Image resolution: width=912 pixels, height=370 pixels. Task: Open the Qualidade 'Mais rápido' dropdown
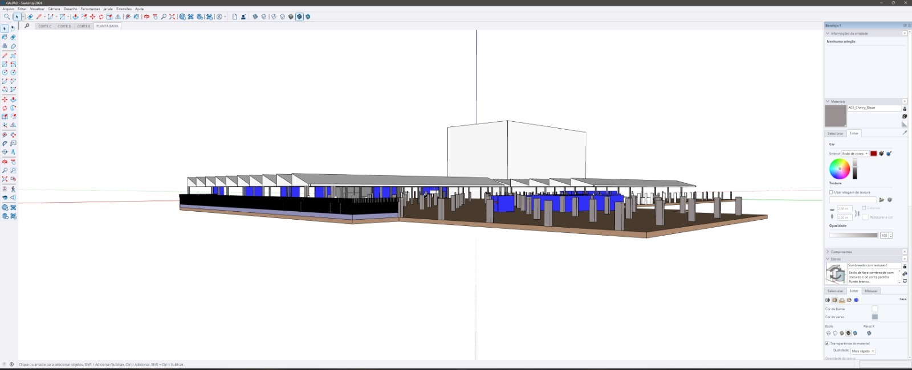click(x=862, y=351)
